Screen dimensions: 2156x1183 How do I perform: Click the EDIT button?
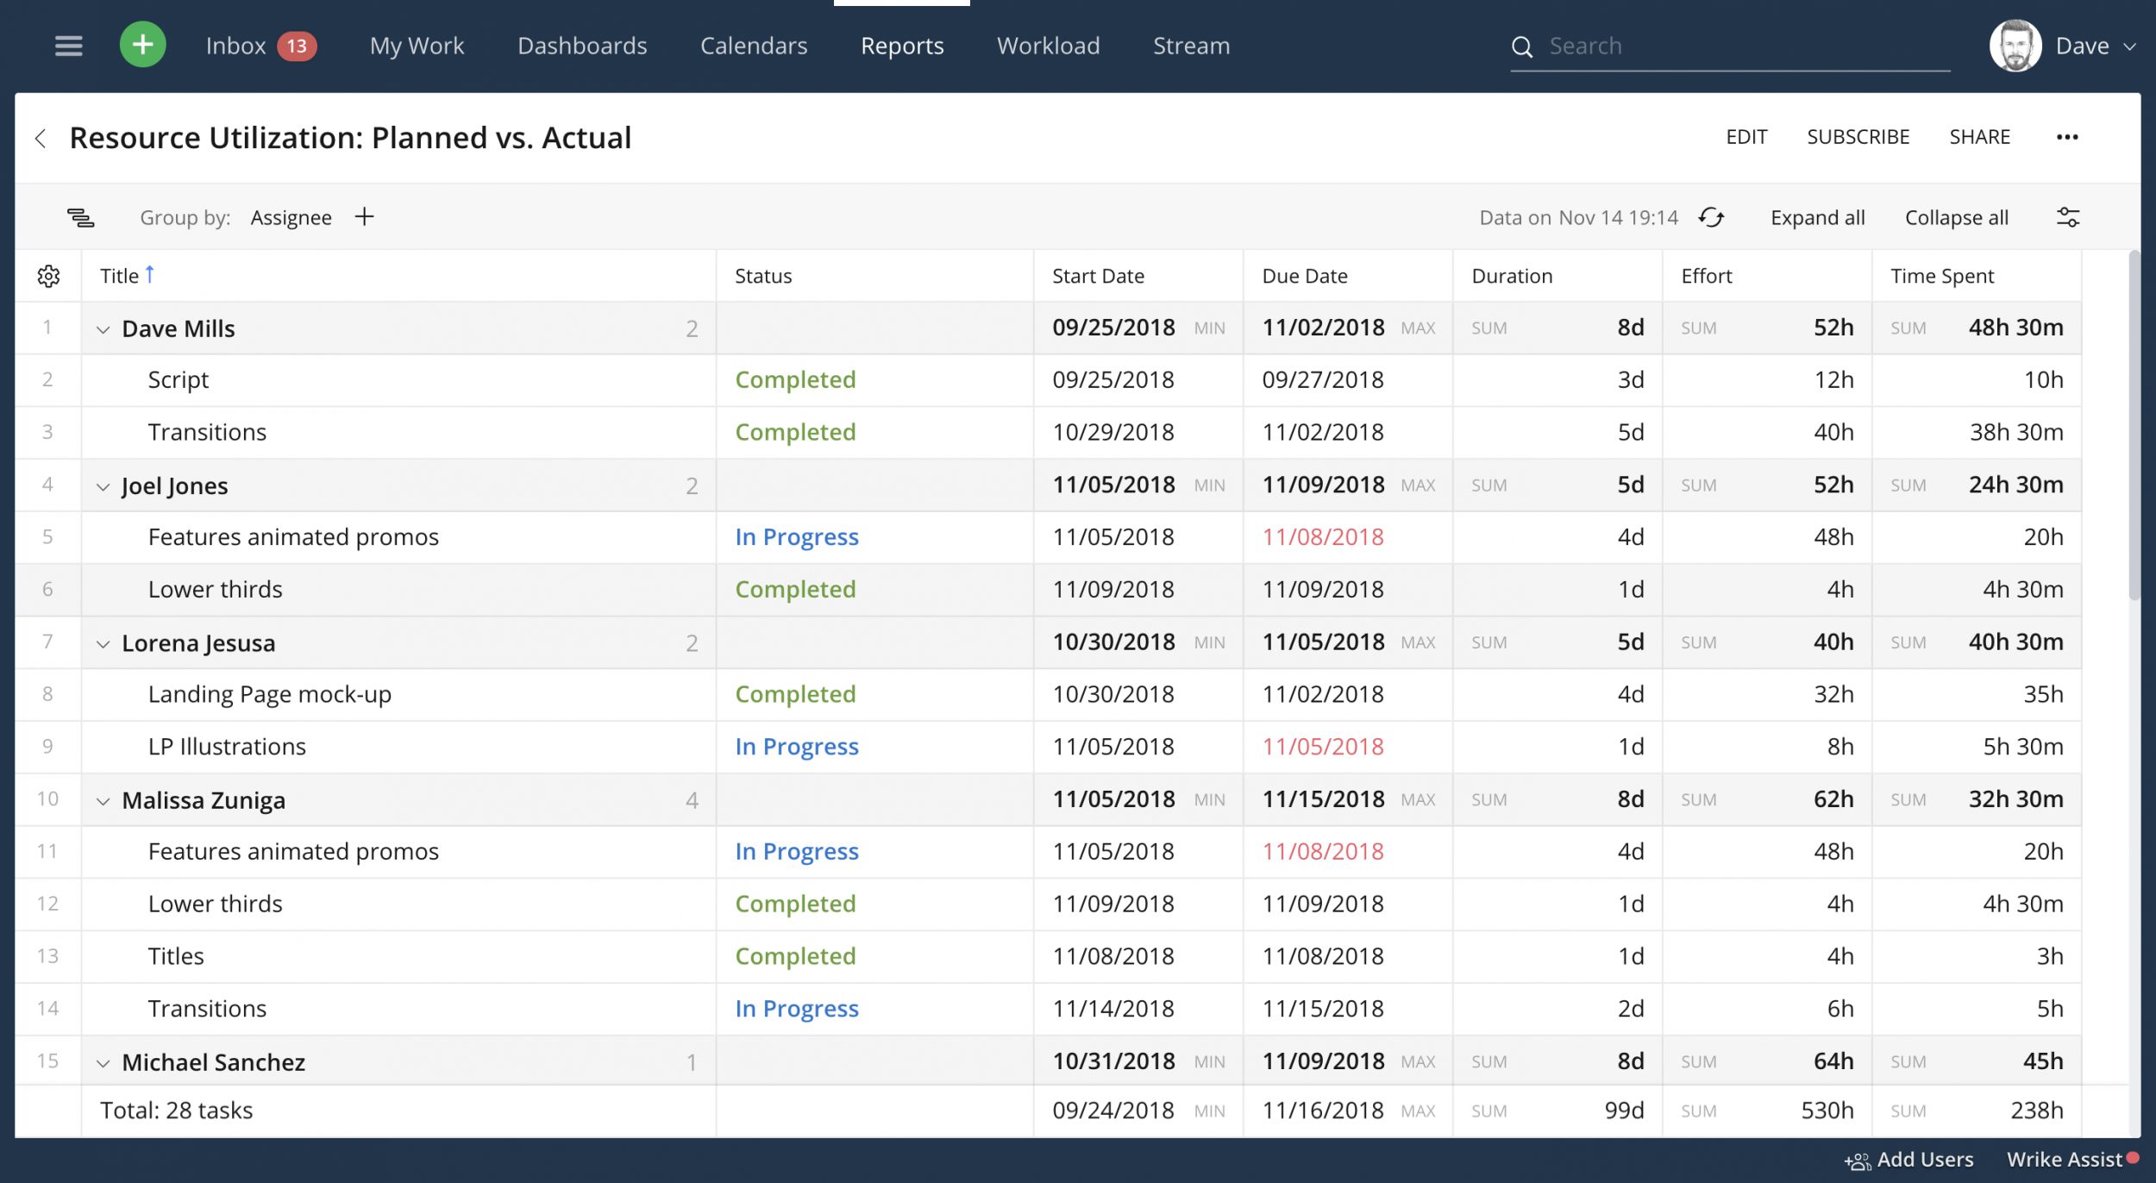click(1745, 136)
